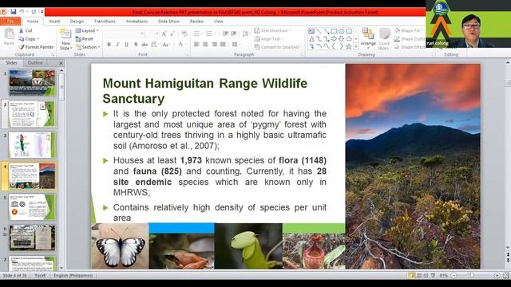Select slide 3 thumbnail
This screenshot has height=287, width=511.
32,145
